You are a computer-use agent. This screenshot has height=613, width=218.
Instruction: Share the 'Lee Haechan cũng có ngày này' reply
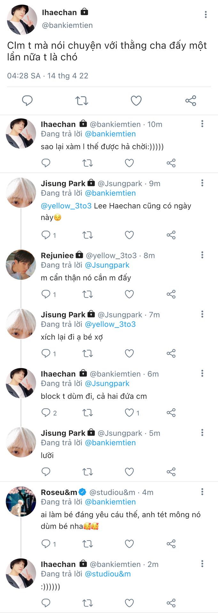click(x=171, y=235)
